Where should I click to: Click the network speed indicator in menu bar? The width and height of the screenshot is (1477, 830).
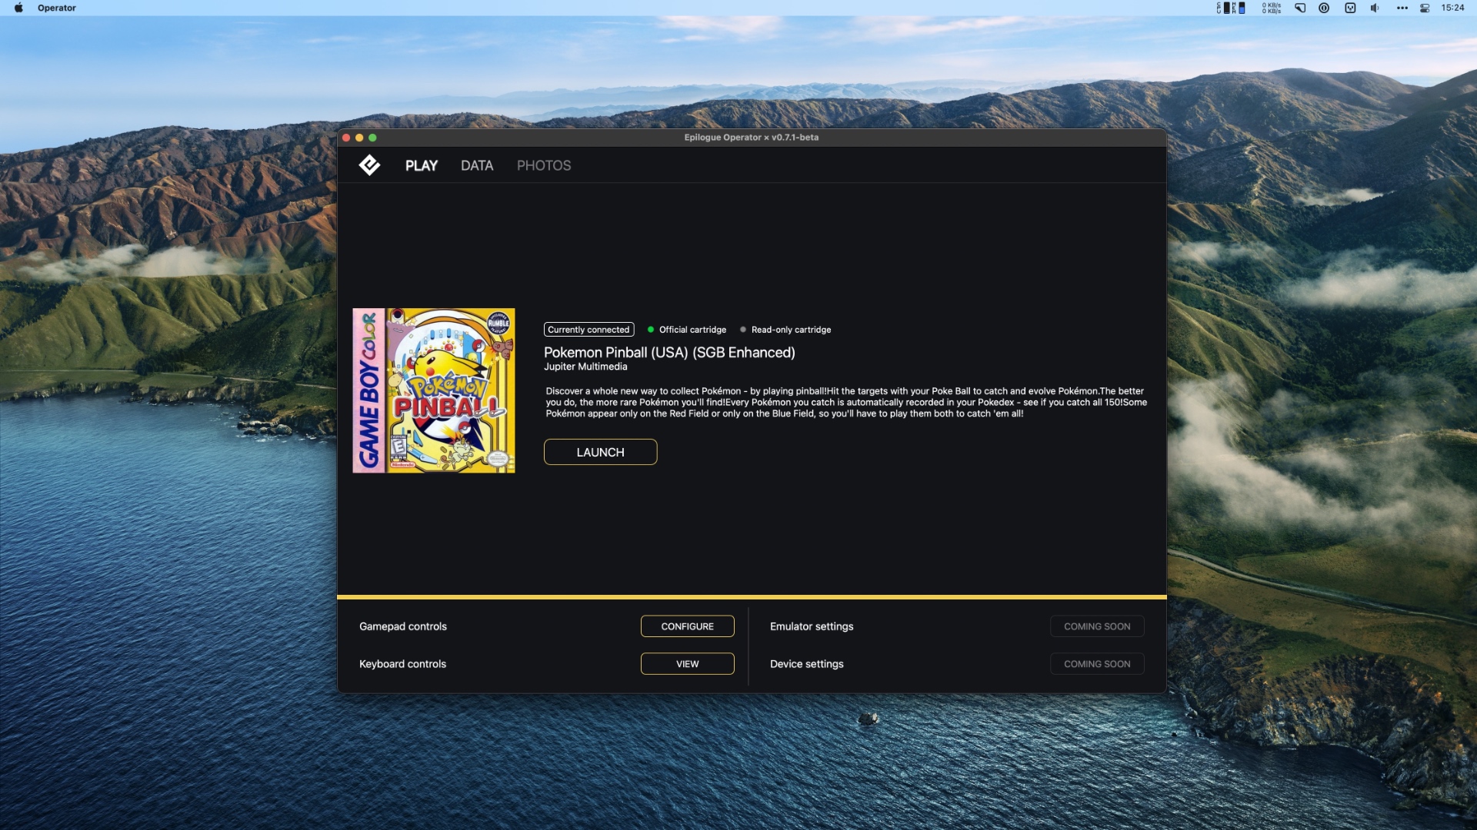coord(1272,8)
